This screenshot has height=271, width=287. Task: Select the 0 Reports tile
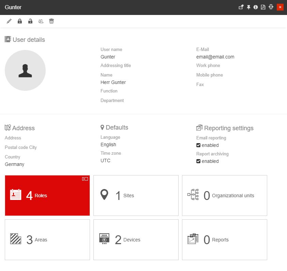click(225, 240)
